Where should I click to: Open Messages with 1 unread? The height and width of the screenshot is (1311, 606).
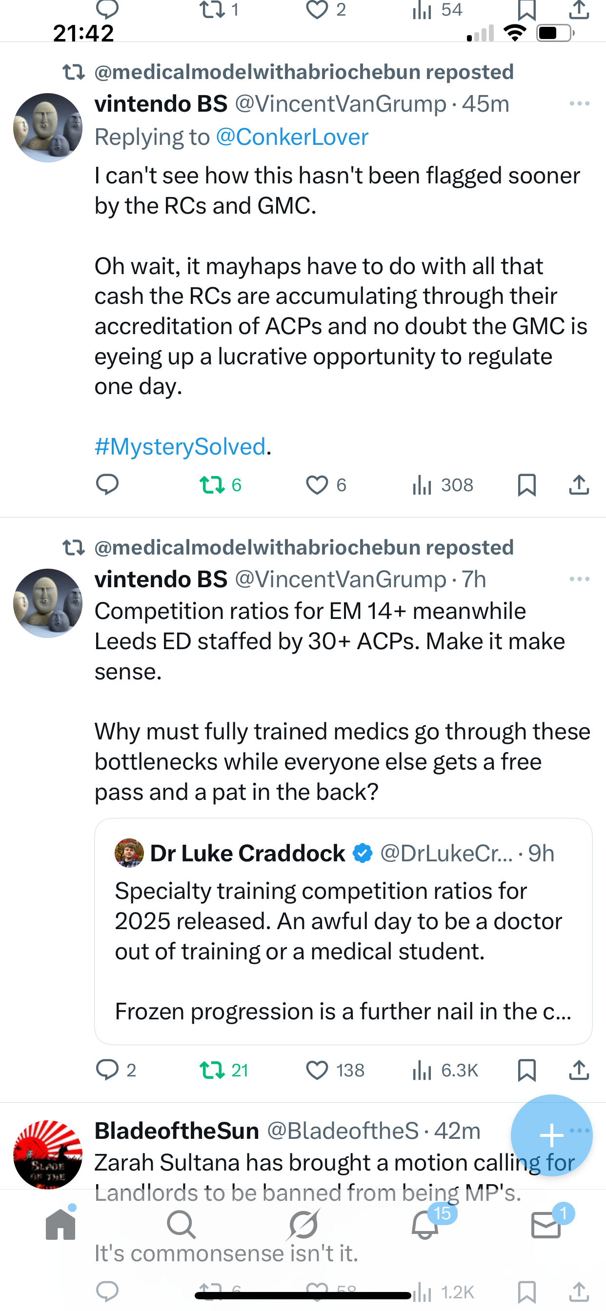click(x=546, y=1224)
